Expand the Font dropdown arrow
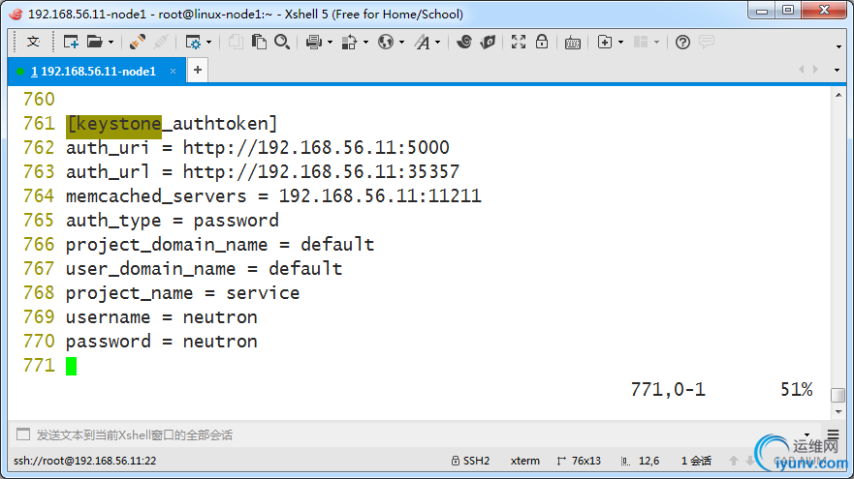854x479 pixels. (x=437, y=42)
